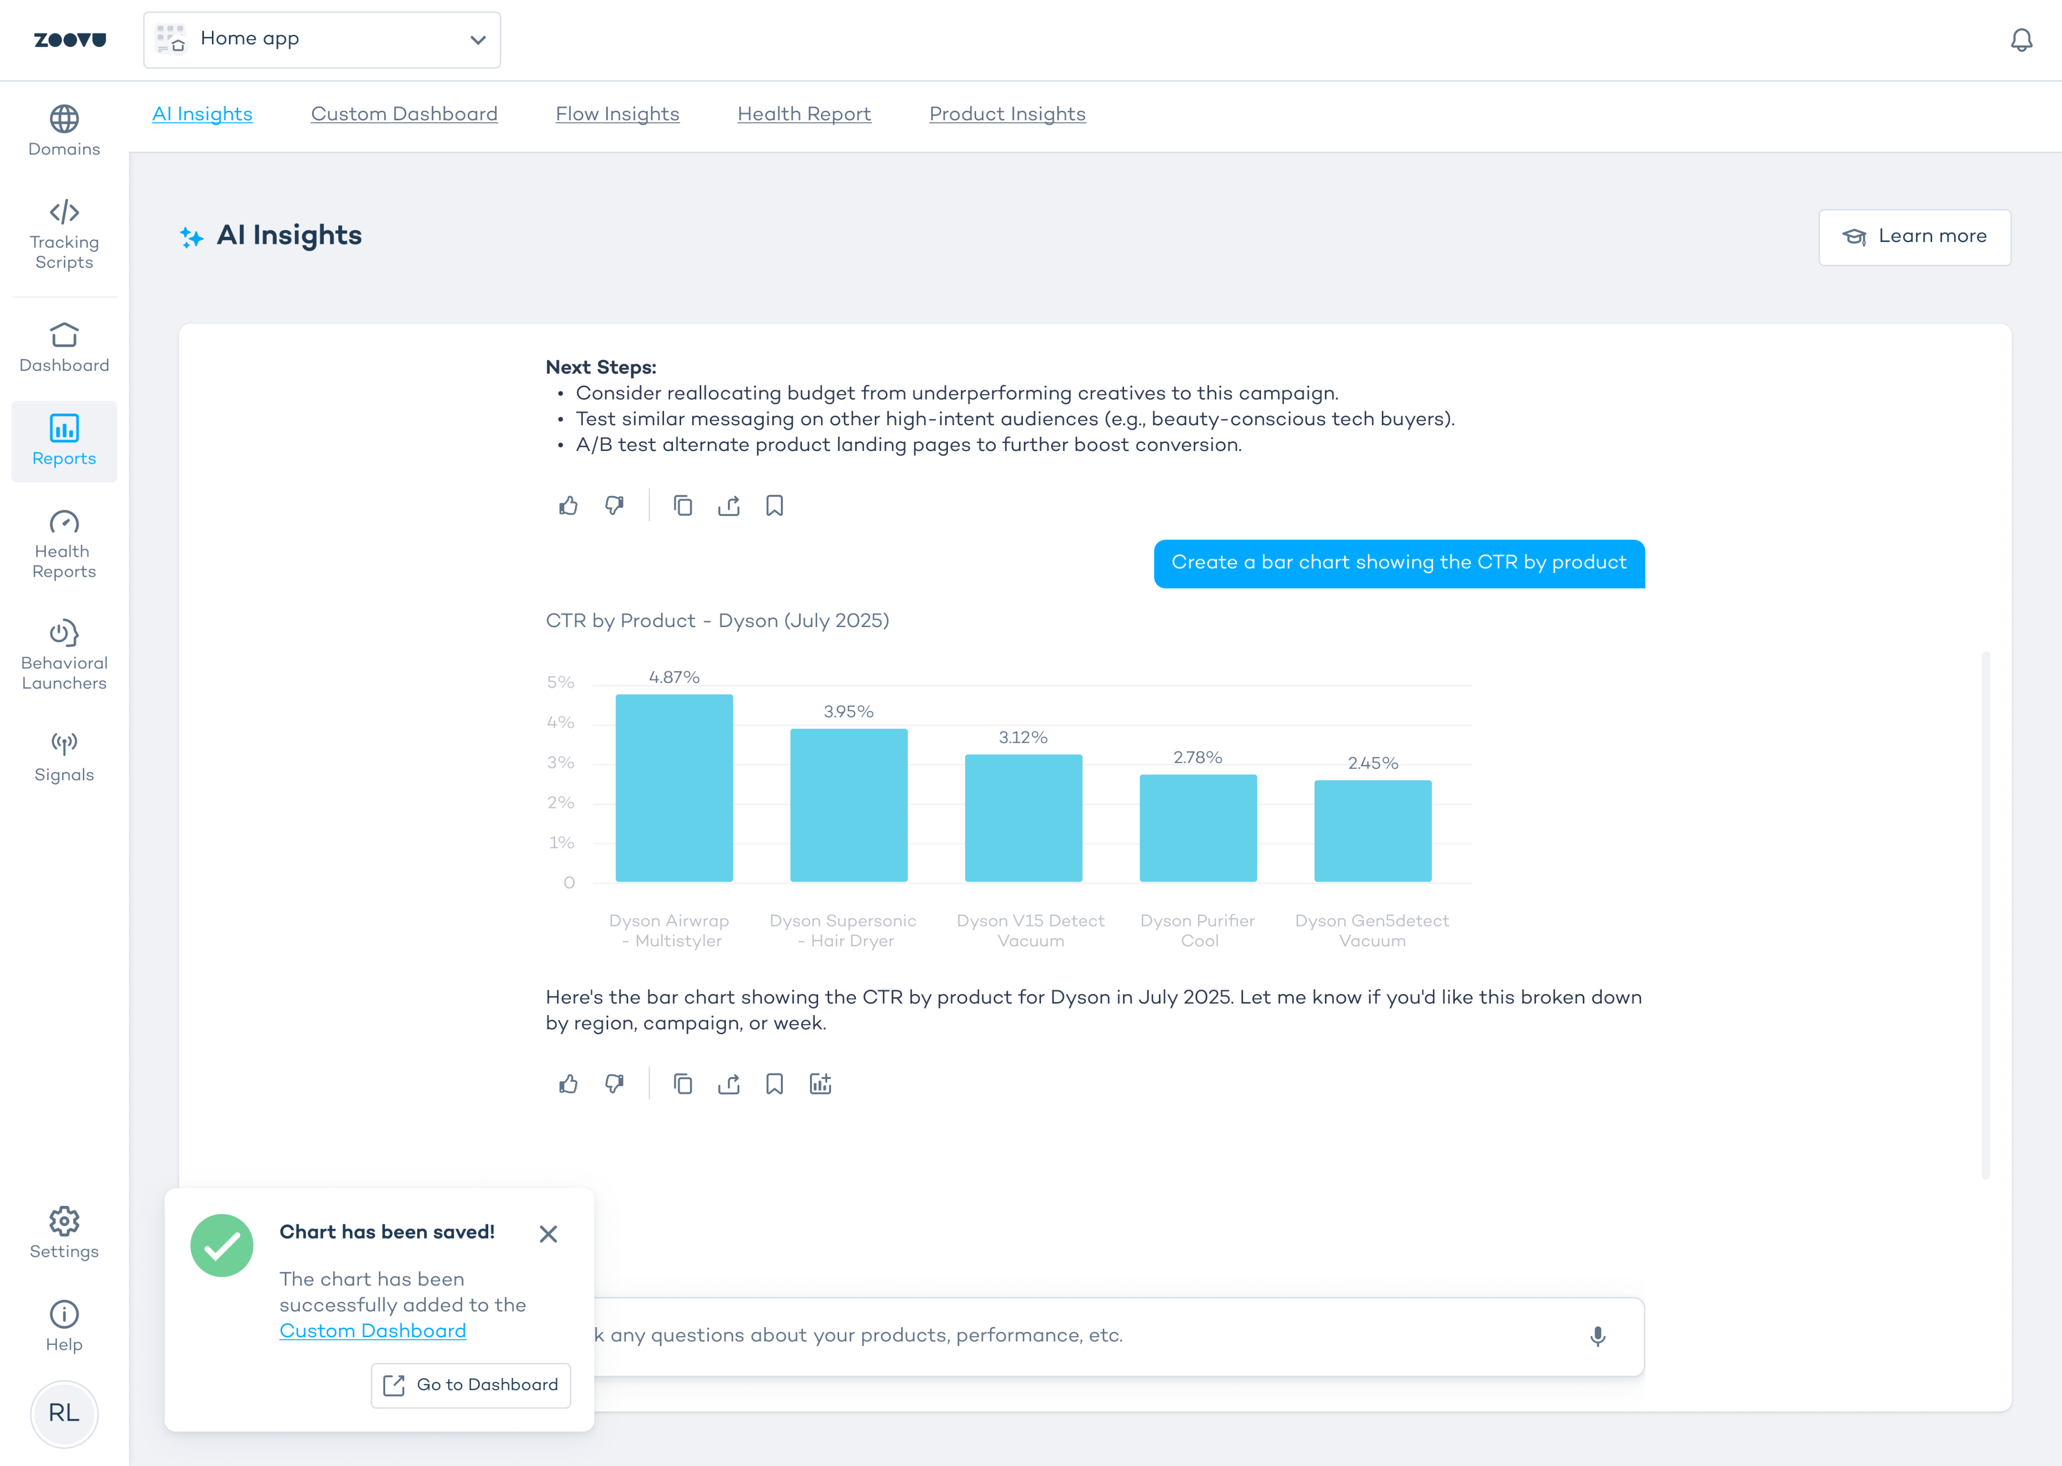Open Tracking Scripts in the sidebar
2062x1466 pixels.
[64, 235]
